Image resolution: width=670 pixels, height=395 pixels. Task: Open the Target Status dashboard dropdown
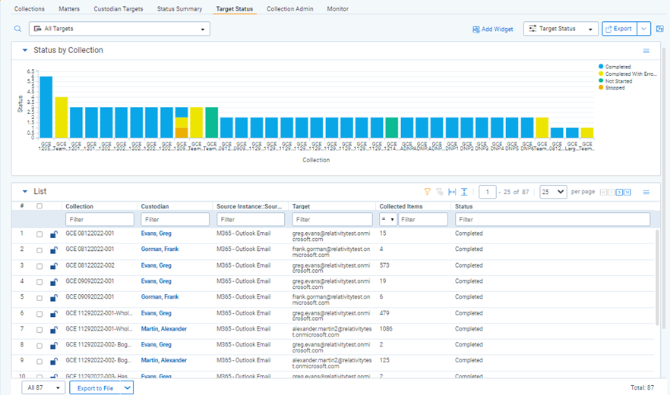tap(560, 29)
